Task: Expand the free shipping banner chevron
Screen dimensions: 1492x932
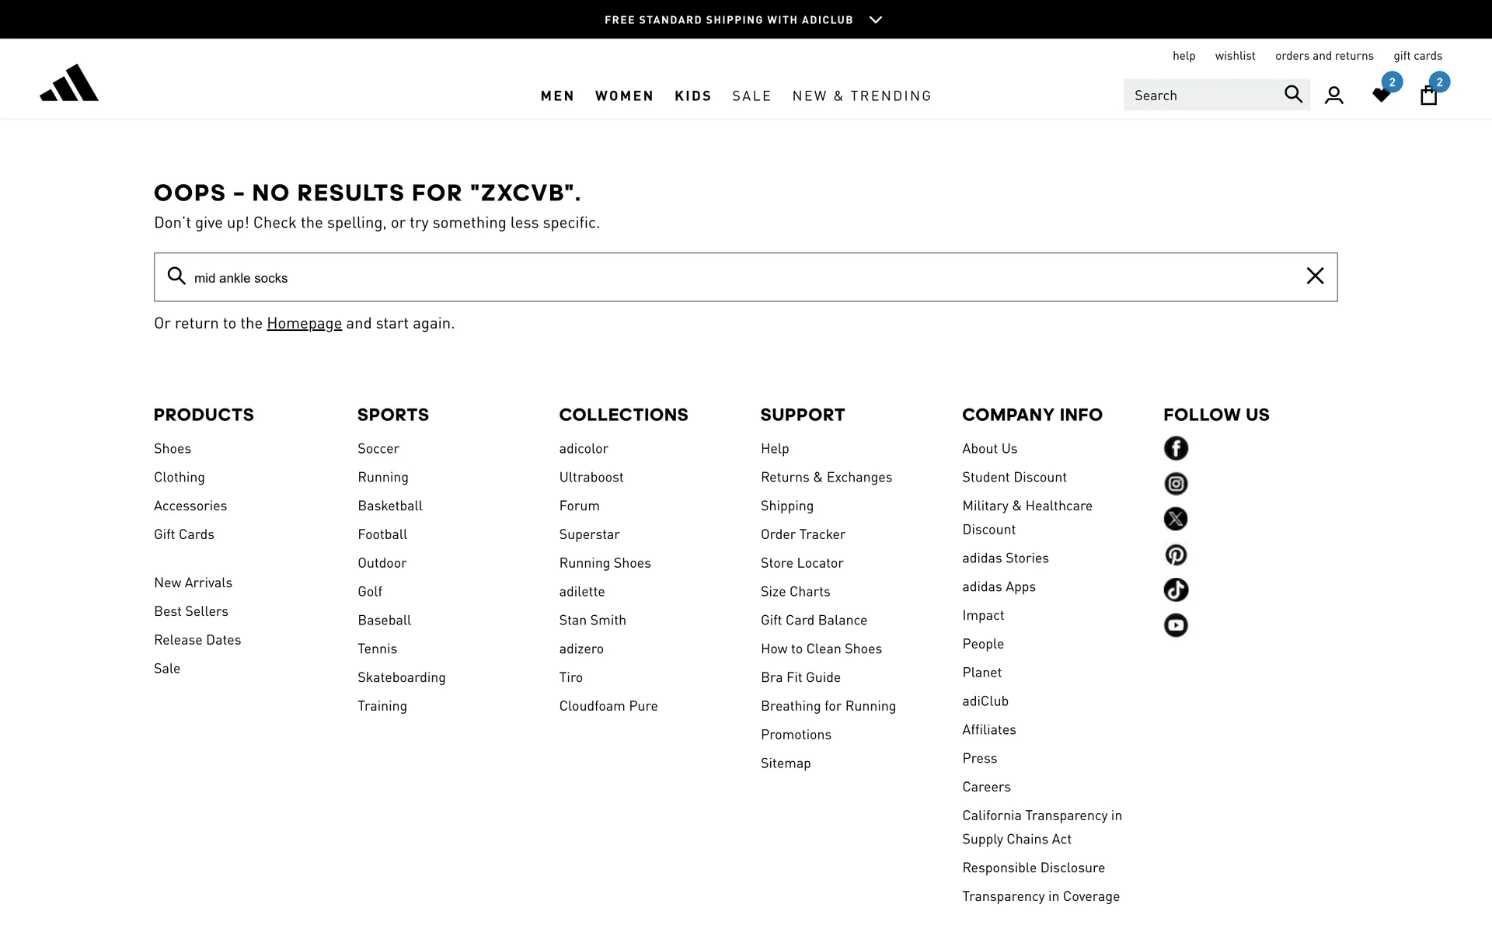Action: (x=876, y=19)
